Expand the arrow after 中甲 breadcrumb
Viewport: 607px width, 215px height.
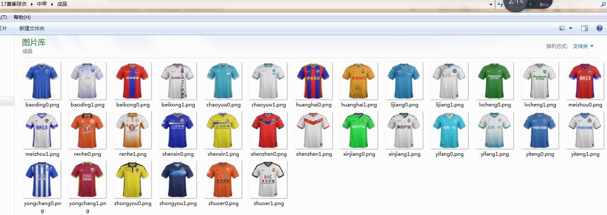click(52, 4)
